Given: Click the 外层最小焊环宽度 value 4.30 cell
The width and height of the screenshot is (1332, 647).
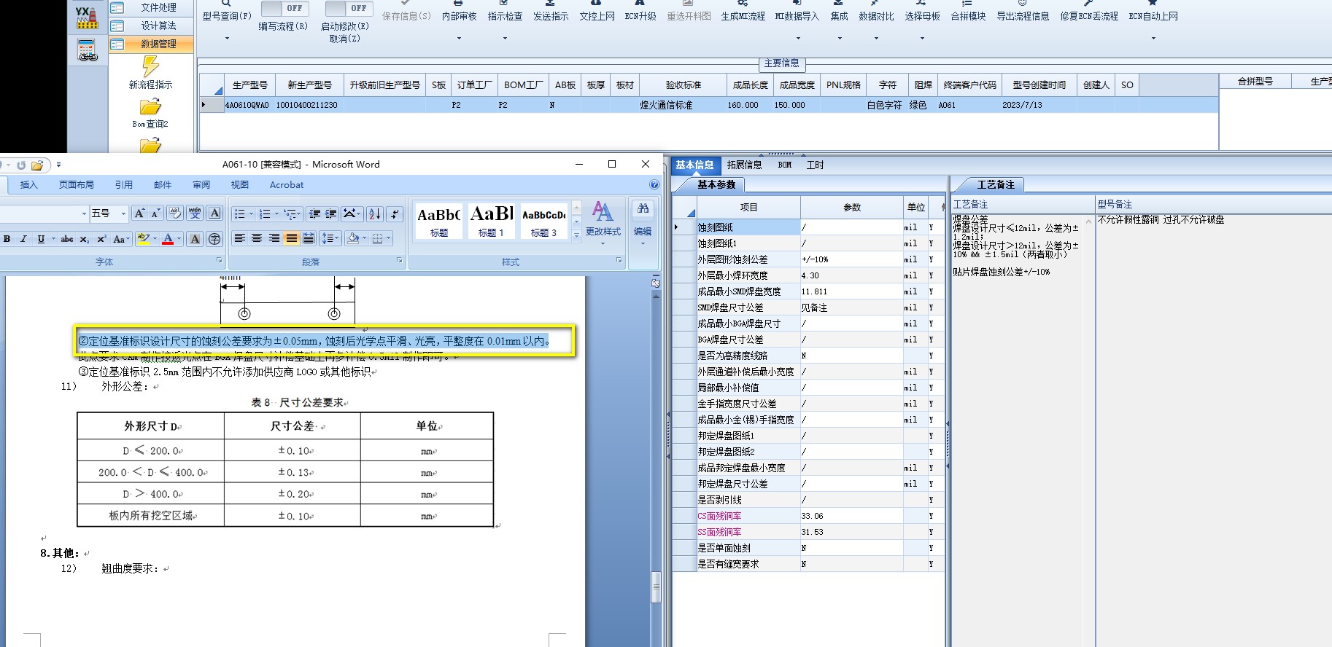Looking at the screenshot, I should tap(851, 275).
